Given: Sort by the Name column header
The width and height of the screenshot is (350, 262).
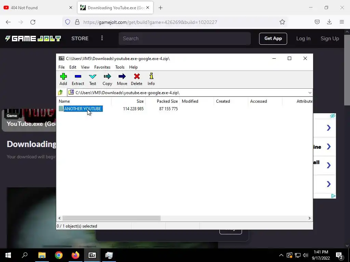Looking at the screenshot, I should [x=84, y=101].
